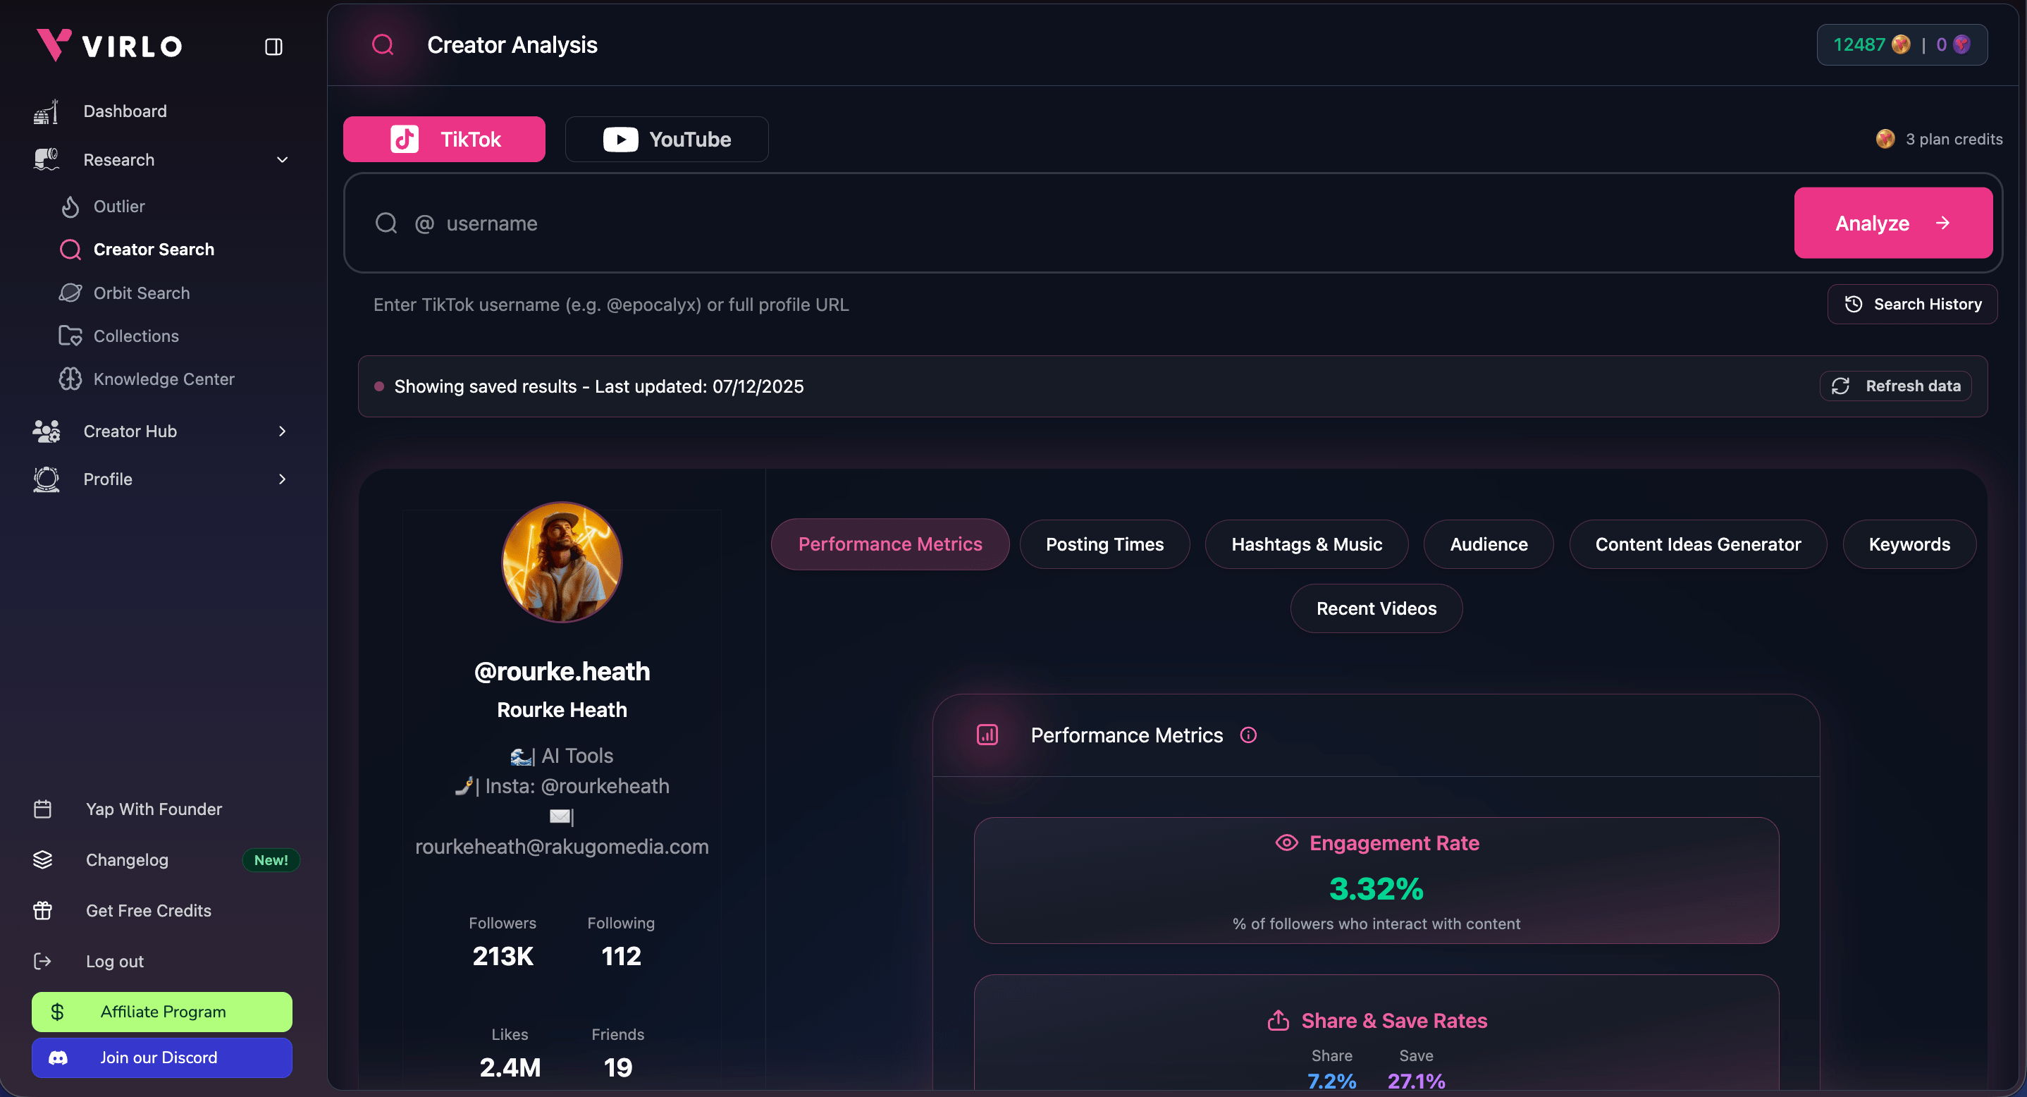Switch analysis platform to YouTube
2027x1097 pixels.
[667, 138]
